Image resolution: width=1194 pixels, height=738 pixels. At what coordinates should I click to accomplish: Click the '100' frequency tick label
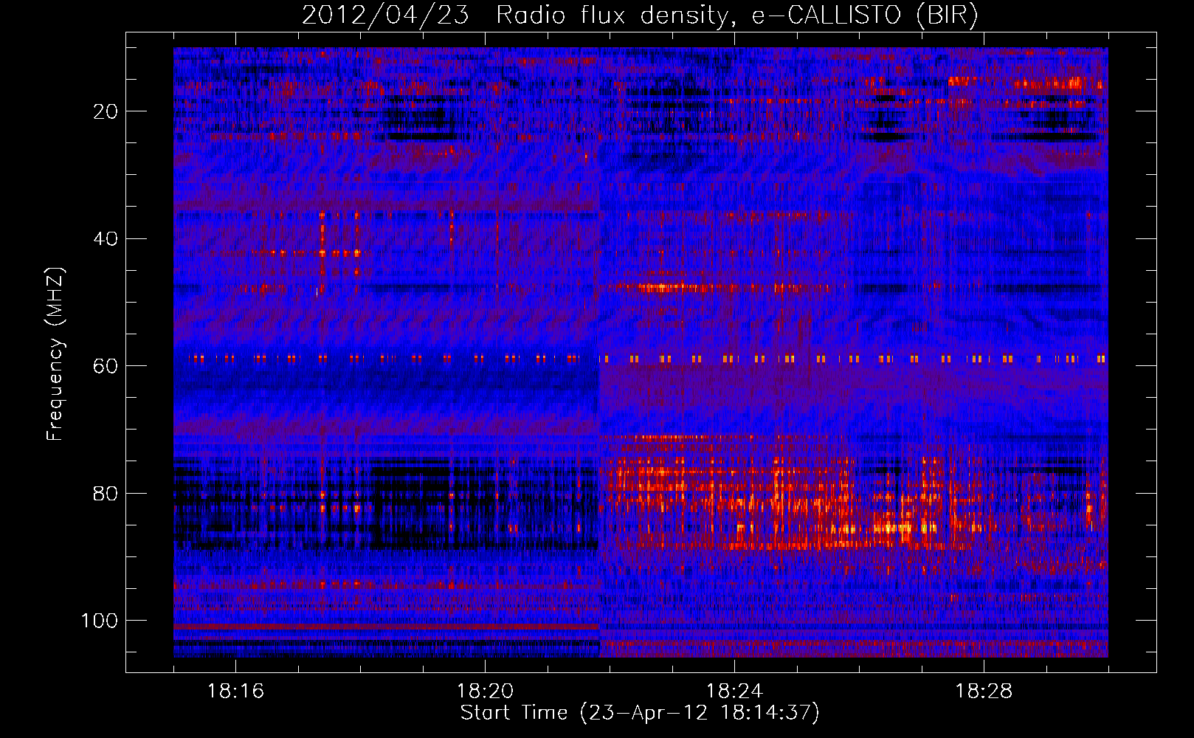point(100,621)
